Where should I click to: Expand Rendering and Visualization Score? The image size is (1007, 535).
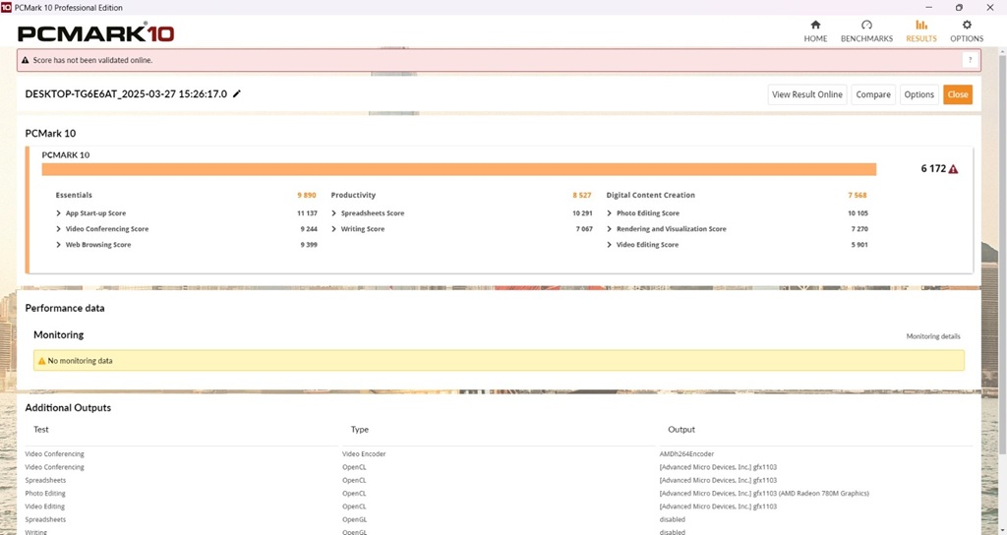pyautogui.click(x=610, y=228)
